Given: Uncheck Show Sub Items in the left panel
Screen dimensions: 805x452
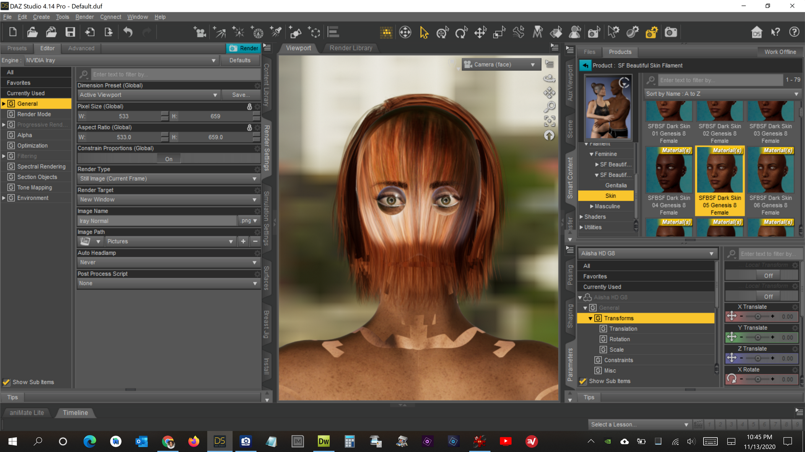Looking at the screenshot, I should [x=6, y=382].
